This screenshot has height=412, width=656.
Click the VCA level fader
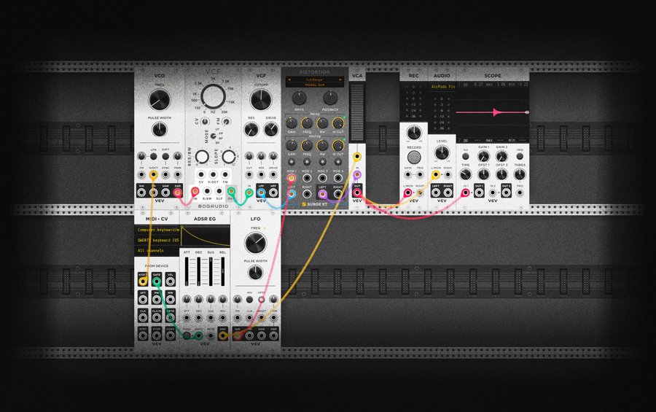click(357, 112)
